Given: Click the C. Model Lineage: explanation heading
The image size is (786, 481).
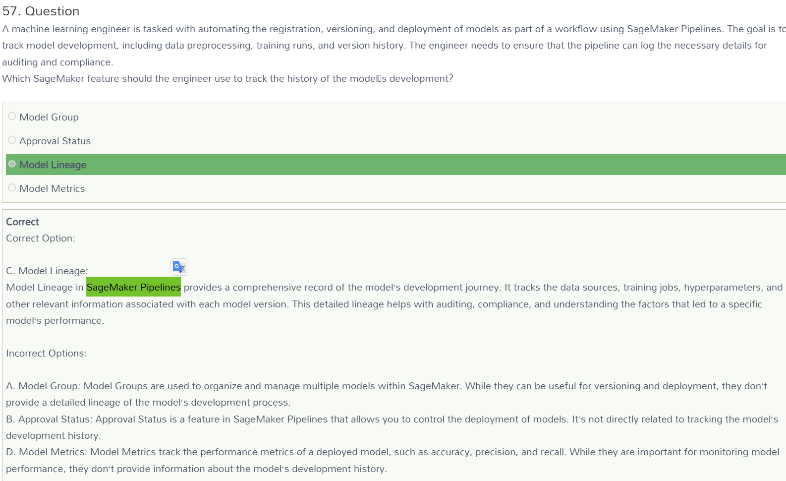Looking at the screenshot, I should (47, 271).
